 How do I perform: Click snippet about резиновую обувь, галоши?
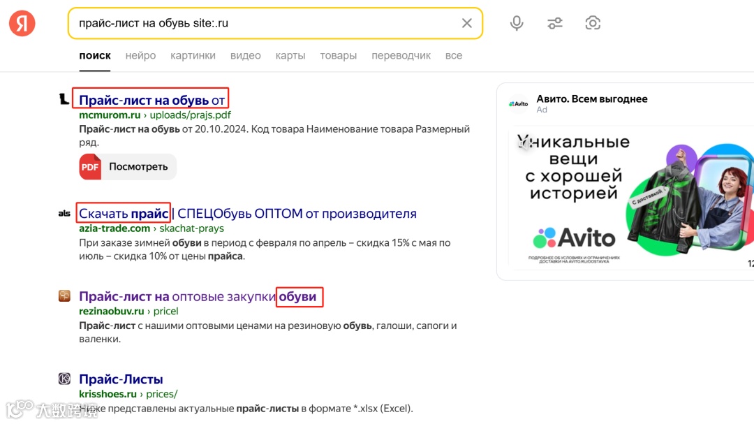click(268, 332)
